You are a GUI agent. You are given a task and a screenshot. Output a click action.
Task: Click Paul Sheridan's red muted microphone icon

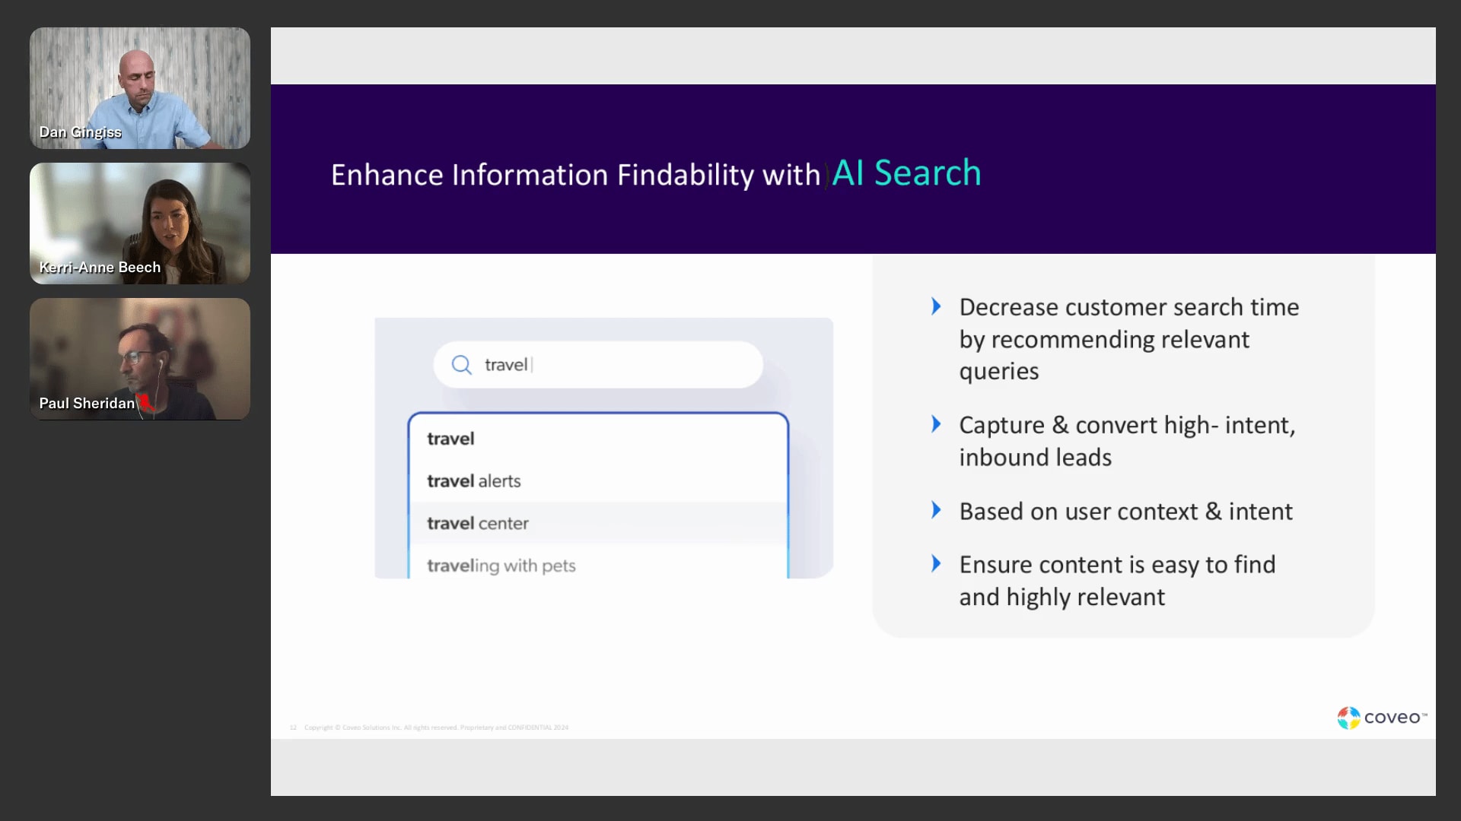coord(145,402)
